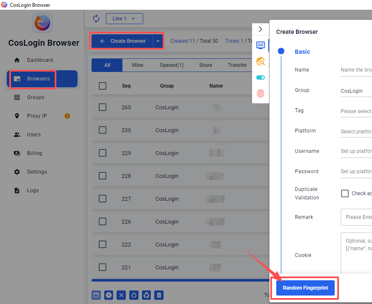This screenshot has width=372, height=304.
Task: Click the Proxy IP location pin icon
Action: coord(17,116)
